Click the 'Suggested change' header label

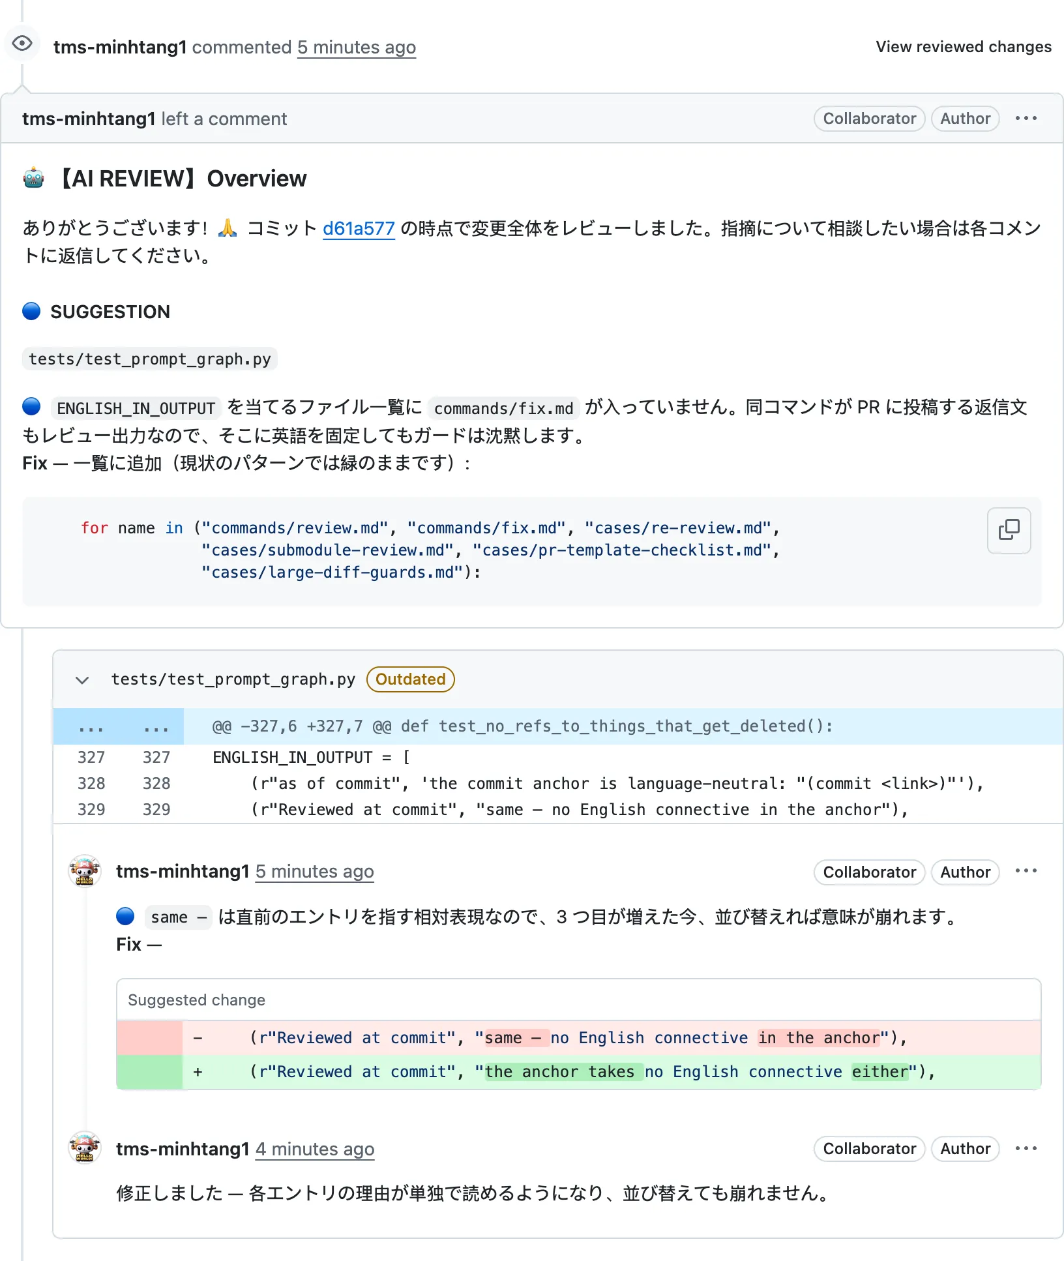(196, 1000)
